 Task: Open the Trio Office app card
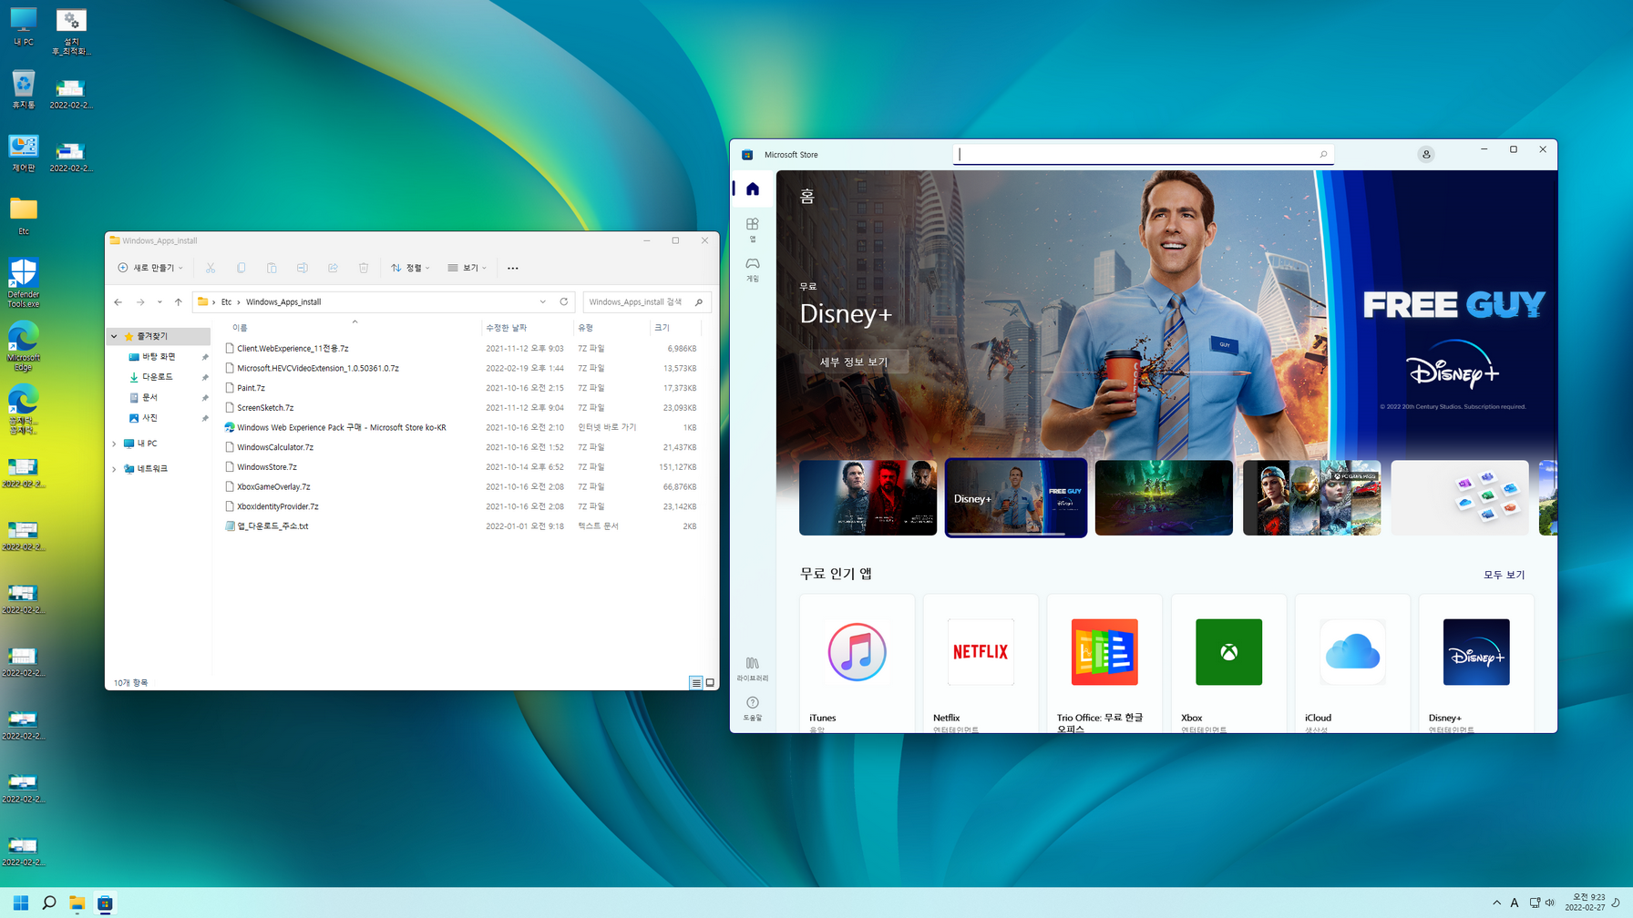1104,664
